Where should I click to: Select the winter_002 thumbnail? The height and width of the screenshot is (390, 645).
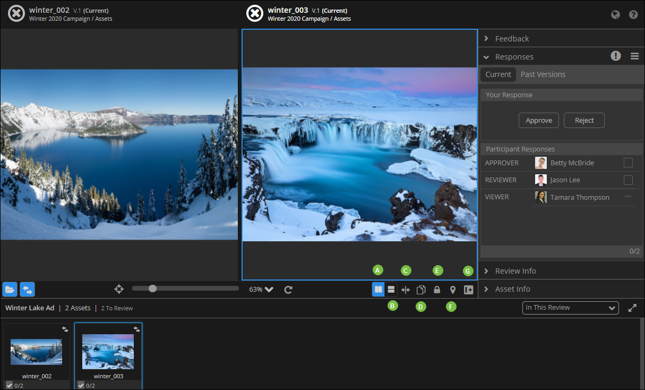tap(37, 352)
